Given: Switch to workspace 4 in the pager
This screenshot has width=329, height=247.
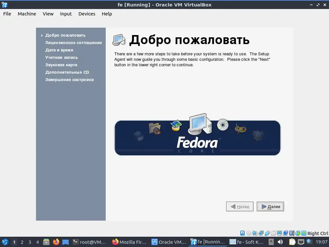Looking at the screenshot, I should point(38,242).
